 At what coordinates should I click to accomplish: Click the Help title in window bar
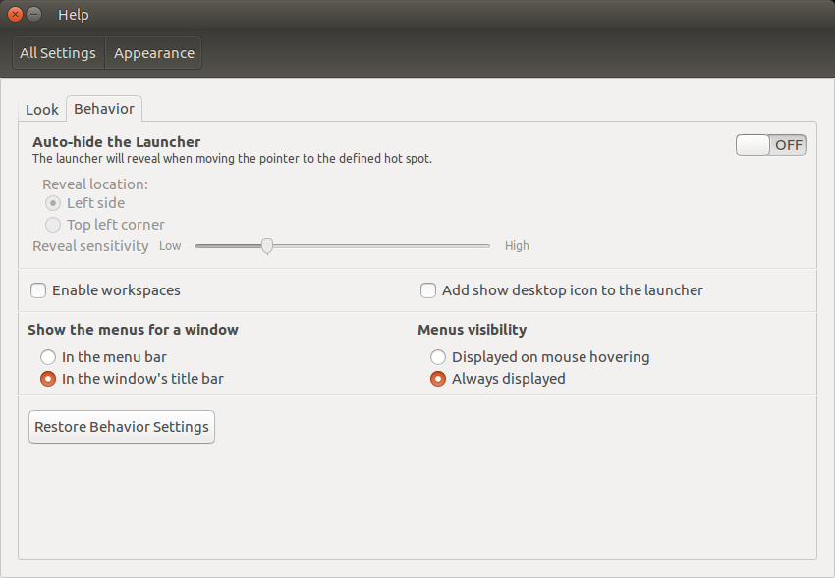click(x=74, y=15)
